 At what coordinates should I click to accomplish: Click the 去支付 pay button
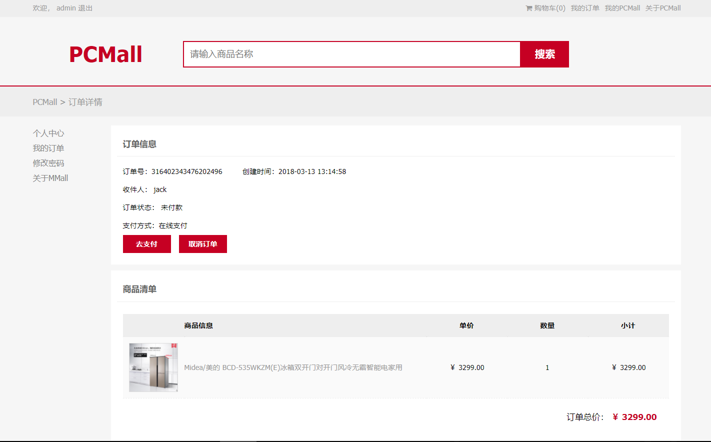pos(147,244)
